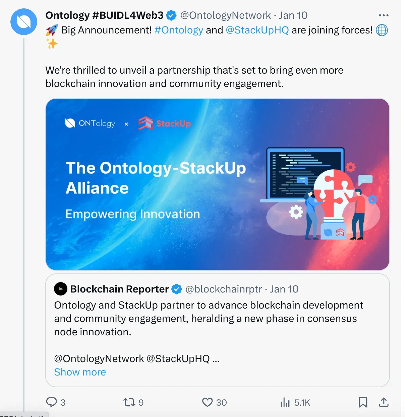Click Blockchain Reporter's small avatar
Image resolution: width=405 pixels, height=417 pixels.
[61, 289]
